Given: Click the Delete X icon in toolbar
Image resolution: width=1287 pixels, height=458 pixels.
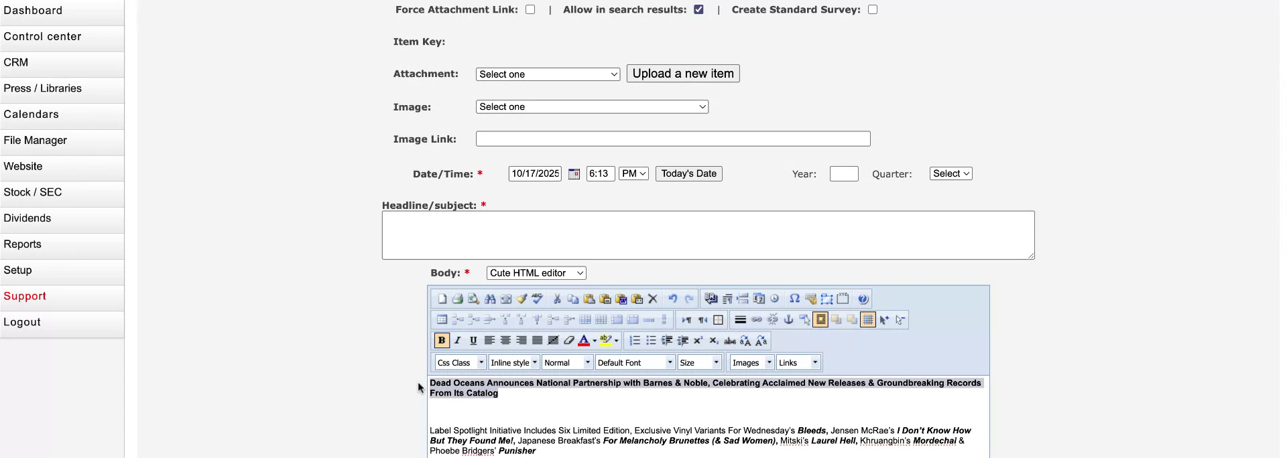Looking at the screenshot, I should tap(653, 299).
